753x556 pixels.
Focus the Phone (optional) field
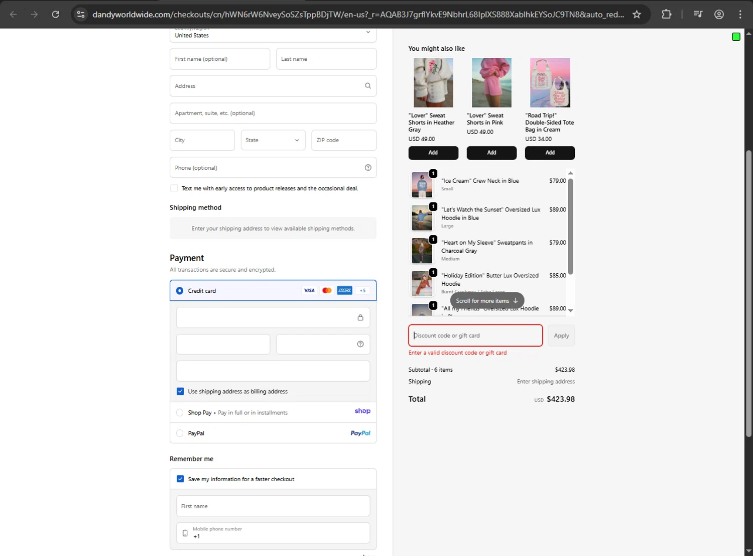[x=273, y=168]
